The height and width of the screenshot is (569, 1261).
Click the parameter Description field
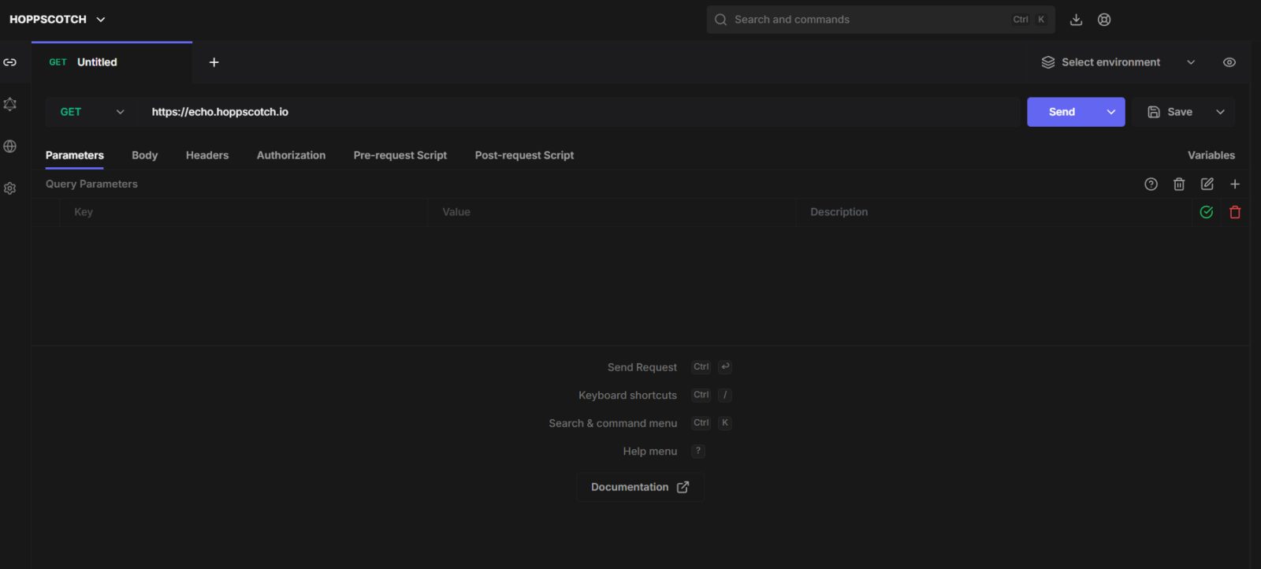pyautogui.click(x=994, y=212)
